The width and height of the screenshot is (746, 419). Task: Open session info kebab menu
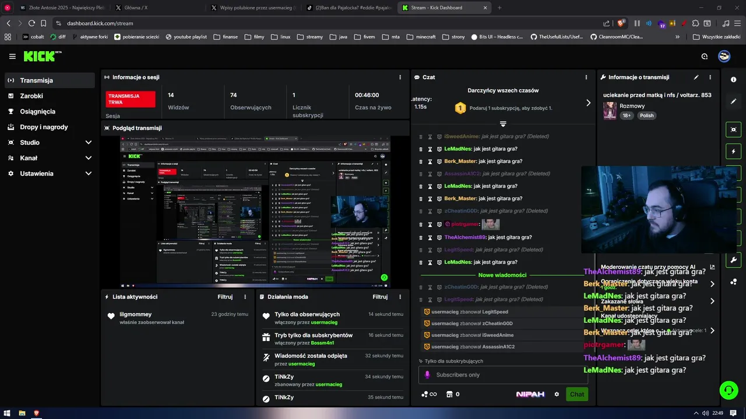tap(400, 77)
